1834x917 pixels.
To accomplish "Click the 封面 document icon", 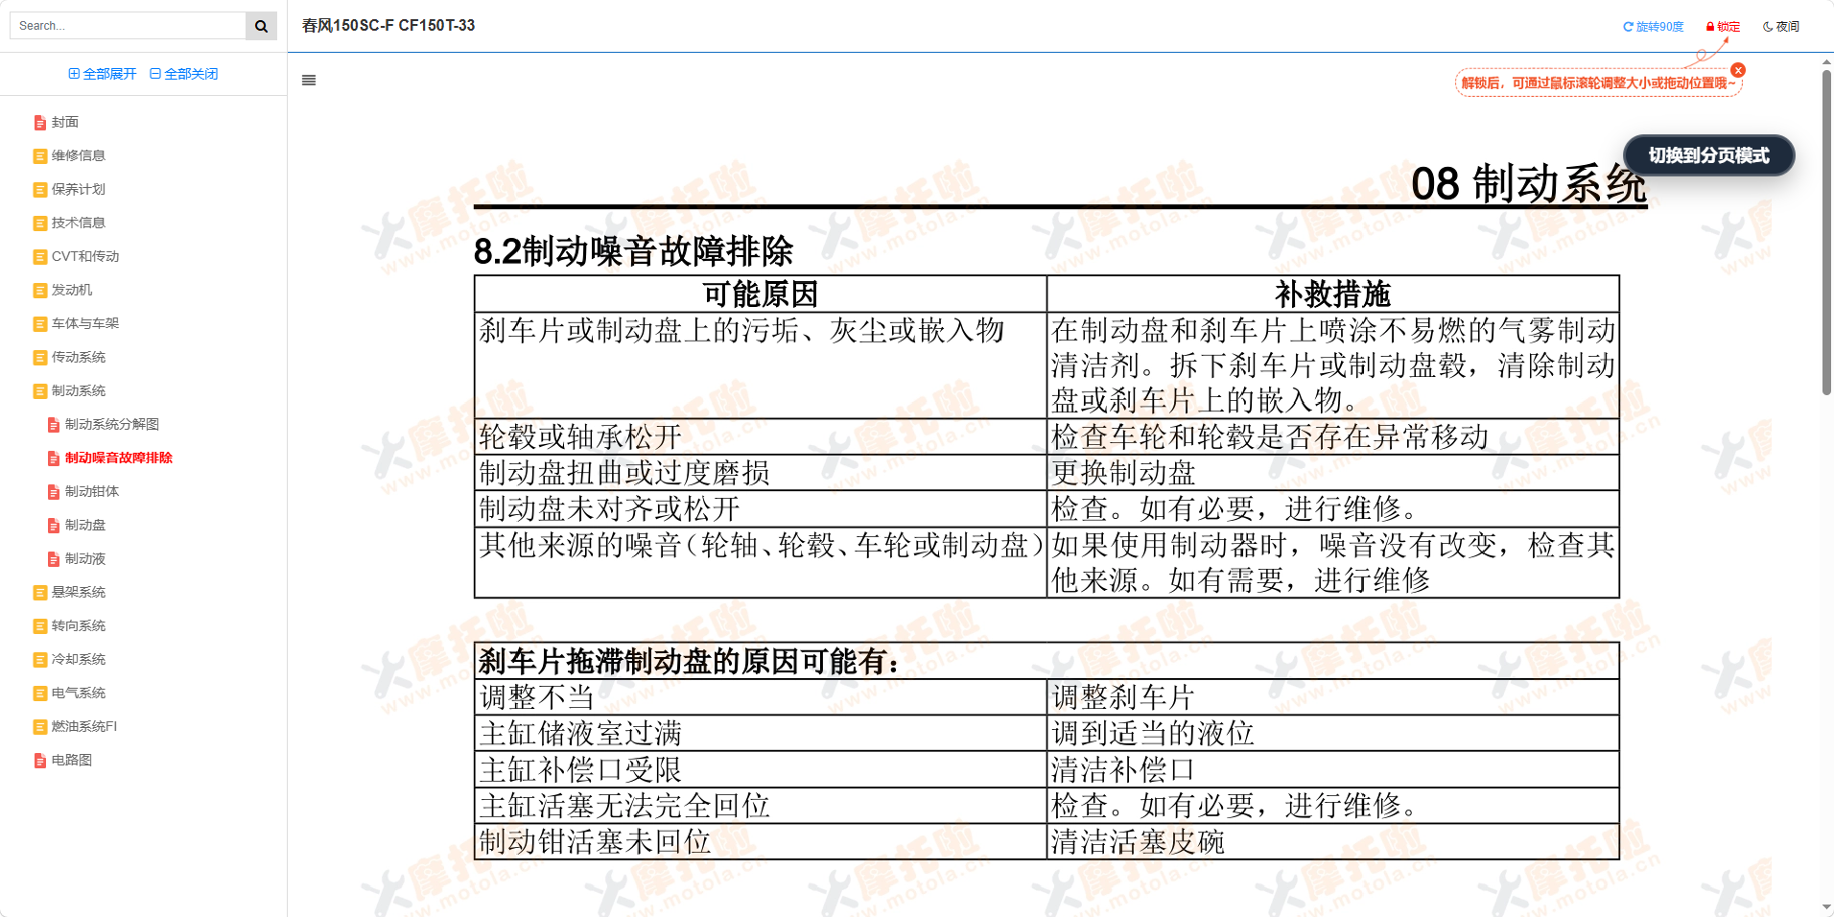I will click(x=39, y=122).
